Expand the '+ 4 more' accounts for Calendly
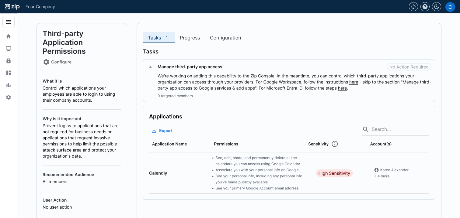 [x=382, y=176]
